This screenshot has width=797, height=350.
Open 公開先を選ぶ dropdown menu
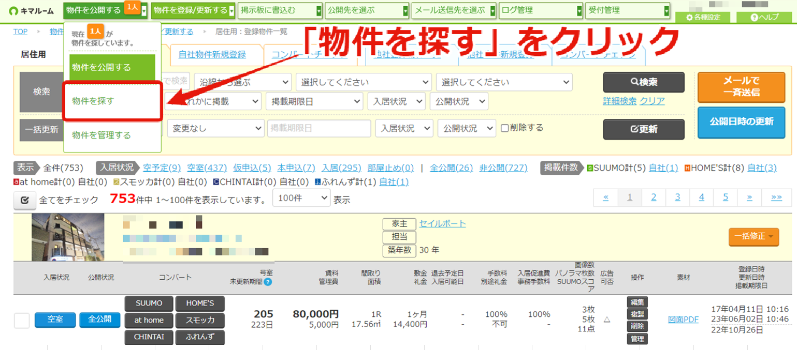pyautogui.click(x=367, y=10)
